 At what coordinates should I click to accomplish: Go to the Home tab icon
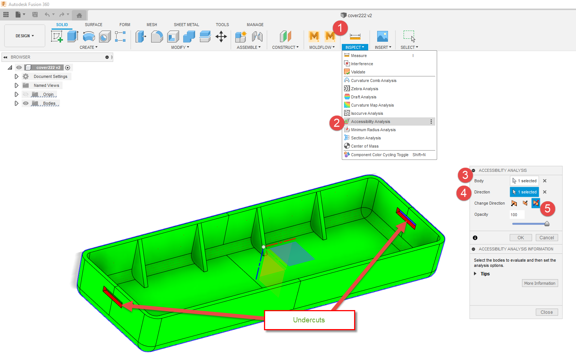pyautogui.click(x=79, y=15)
